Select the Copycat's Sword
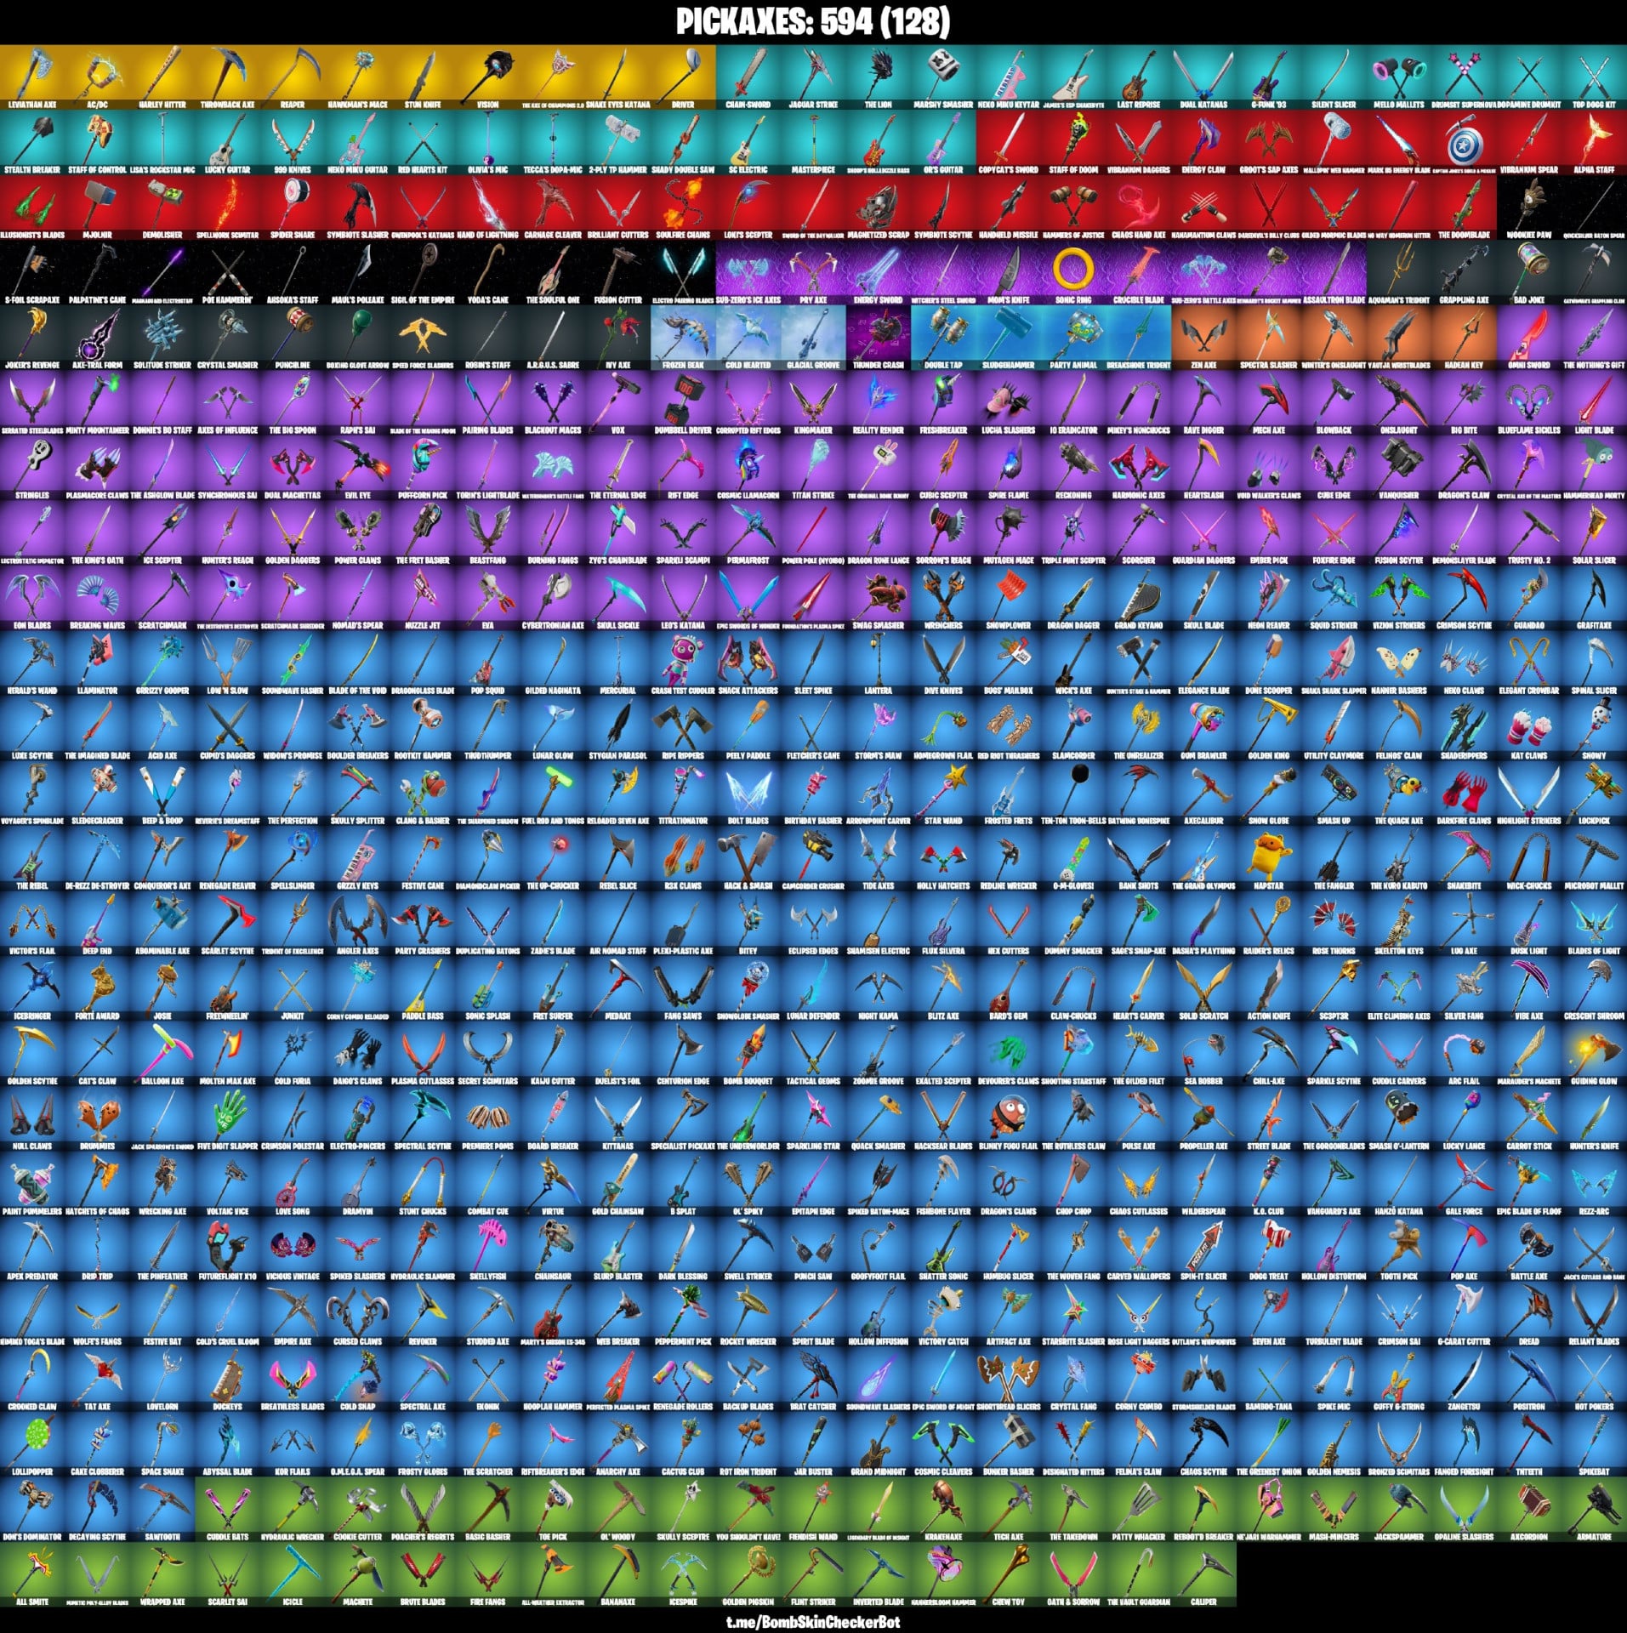 [x=1009, y=143]
